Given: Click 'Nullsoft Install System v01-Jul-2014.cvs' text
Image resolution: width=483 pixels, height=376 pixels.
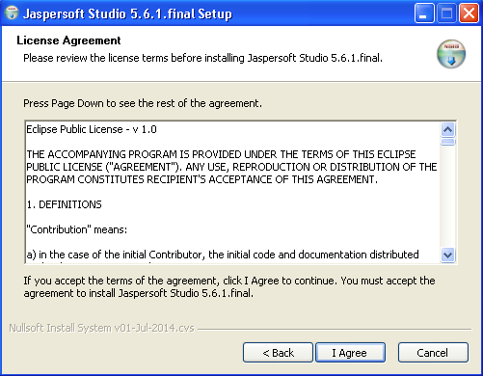Looking at the screenshot, I should tap(101, 328).
